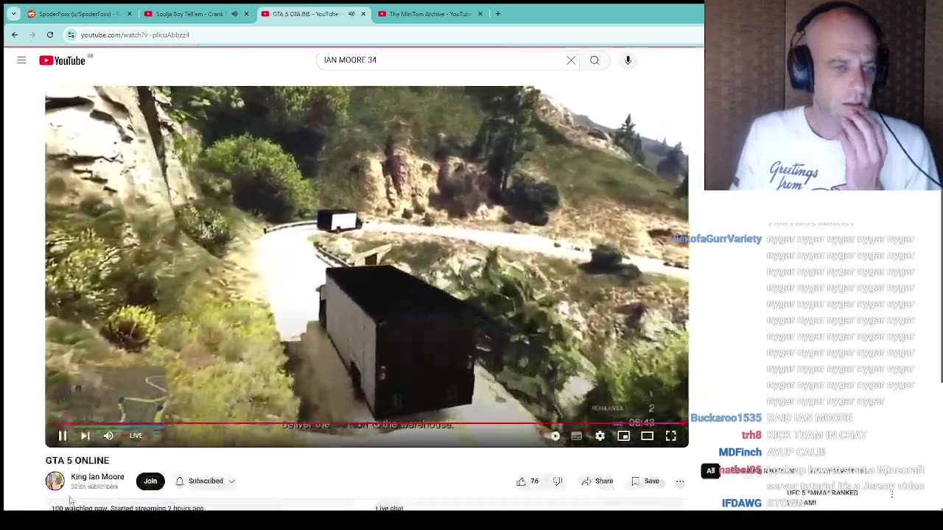
Task: Expand the Subscribed notification dropdown
Action: click(x=206, y=481)
